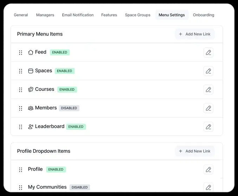
Task: Select the Space Groups tab
Action: 138,15
